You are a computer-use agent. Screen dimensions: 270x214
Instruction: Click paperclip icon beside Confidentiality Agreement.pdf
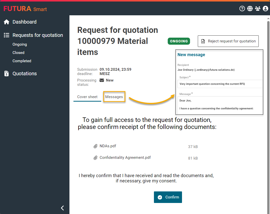click(x=96, y=158)
